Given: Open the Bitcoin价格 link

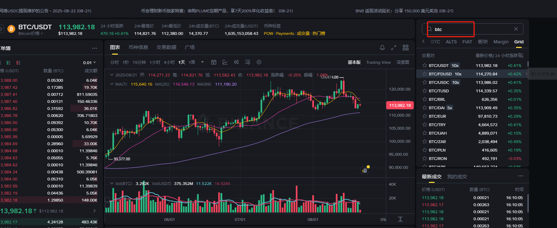Looking at the screenshot, I should pyautogui.click(x=30, y=33).
